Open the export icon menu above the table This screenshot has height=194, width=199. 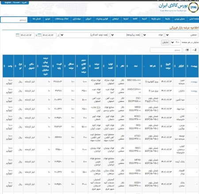tap(195, 50)
